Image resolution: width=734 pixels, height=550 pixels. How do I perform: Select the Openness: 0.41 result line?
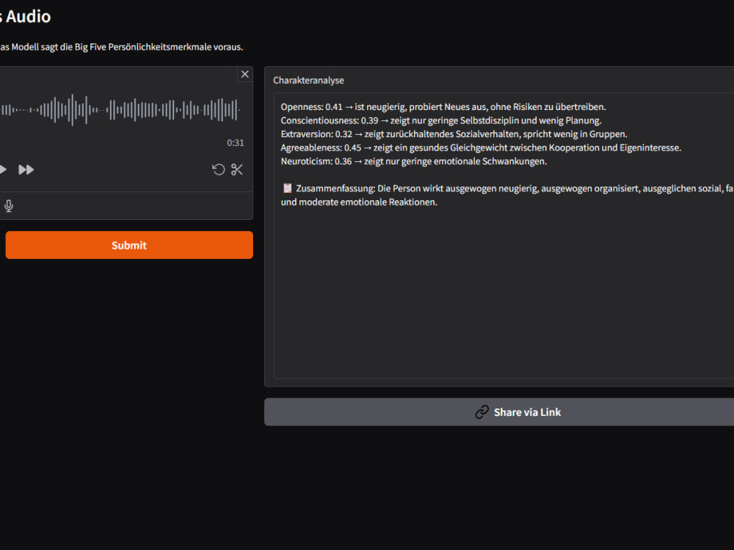443,107
